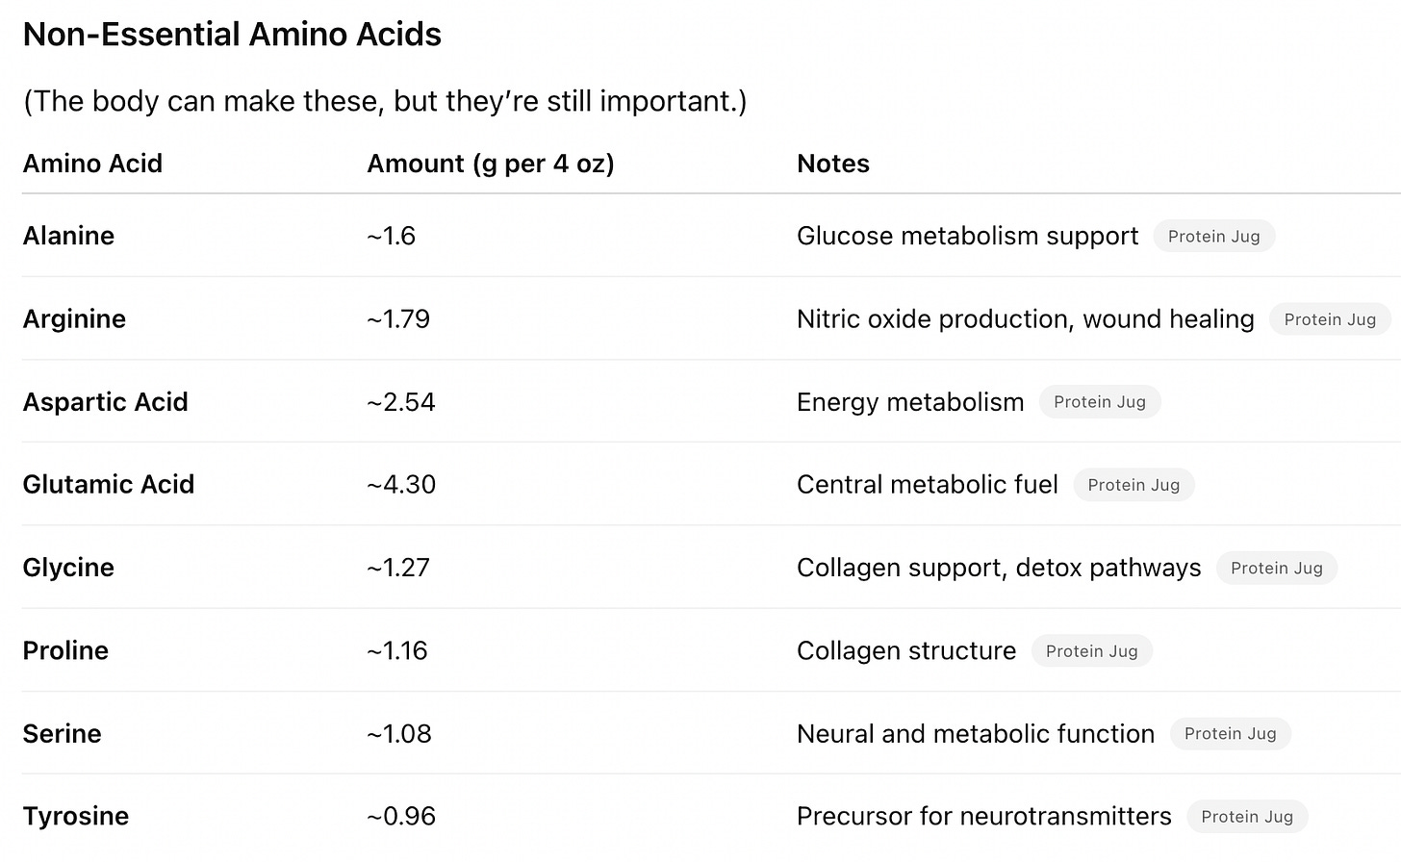Click the subtitle about the body making these
The width and height of the screenshot is (1401, 862).
[x=385, y=101]
